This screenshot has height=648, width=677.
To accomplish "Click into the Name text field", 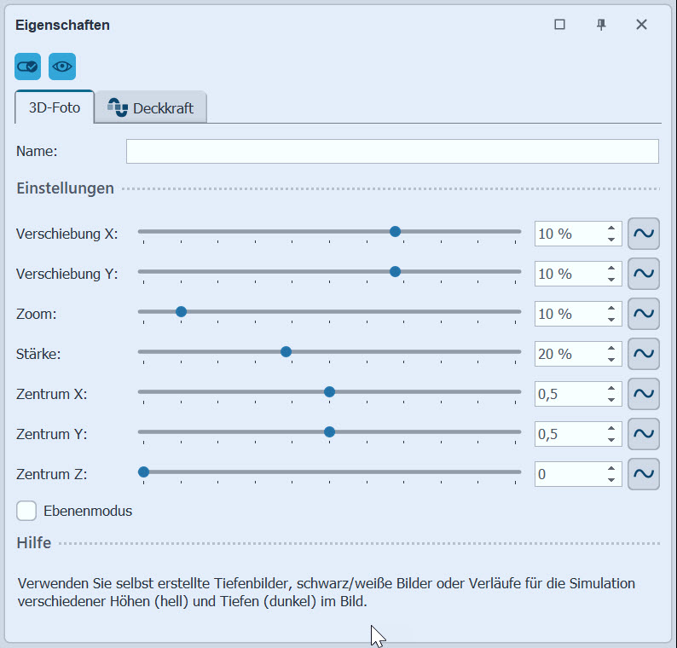I will pos(392,151).
